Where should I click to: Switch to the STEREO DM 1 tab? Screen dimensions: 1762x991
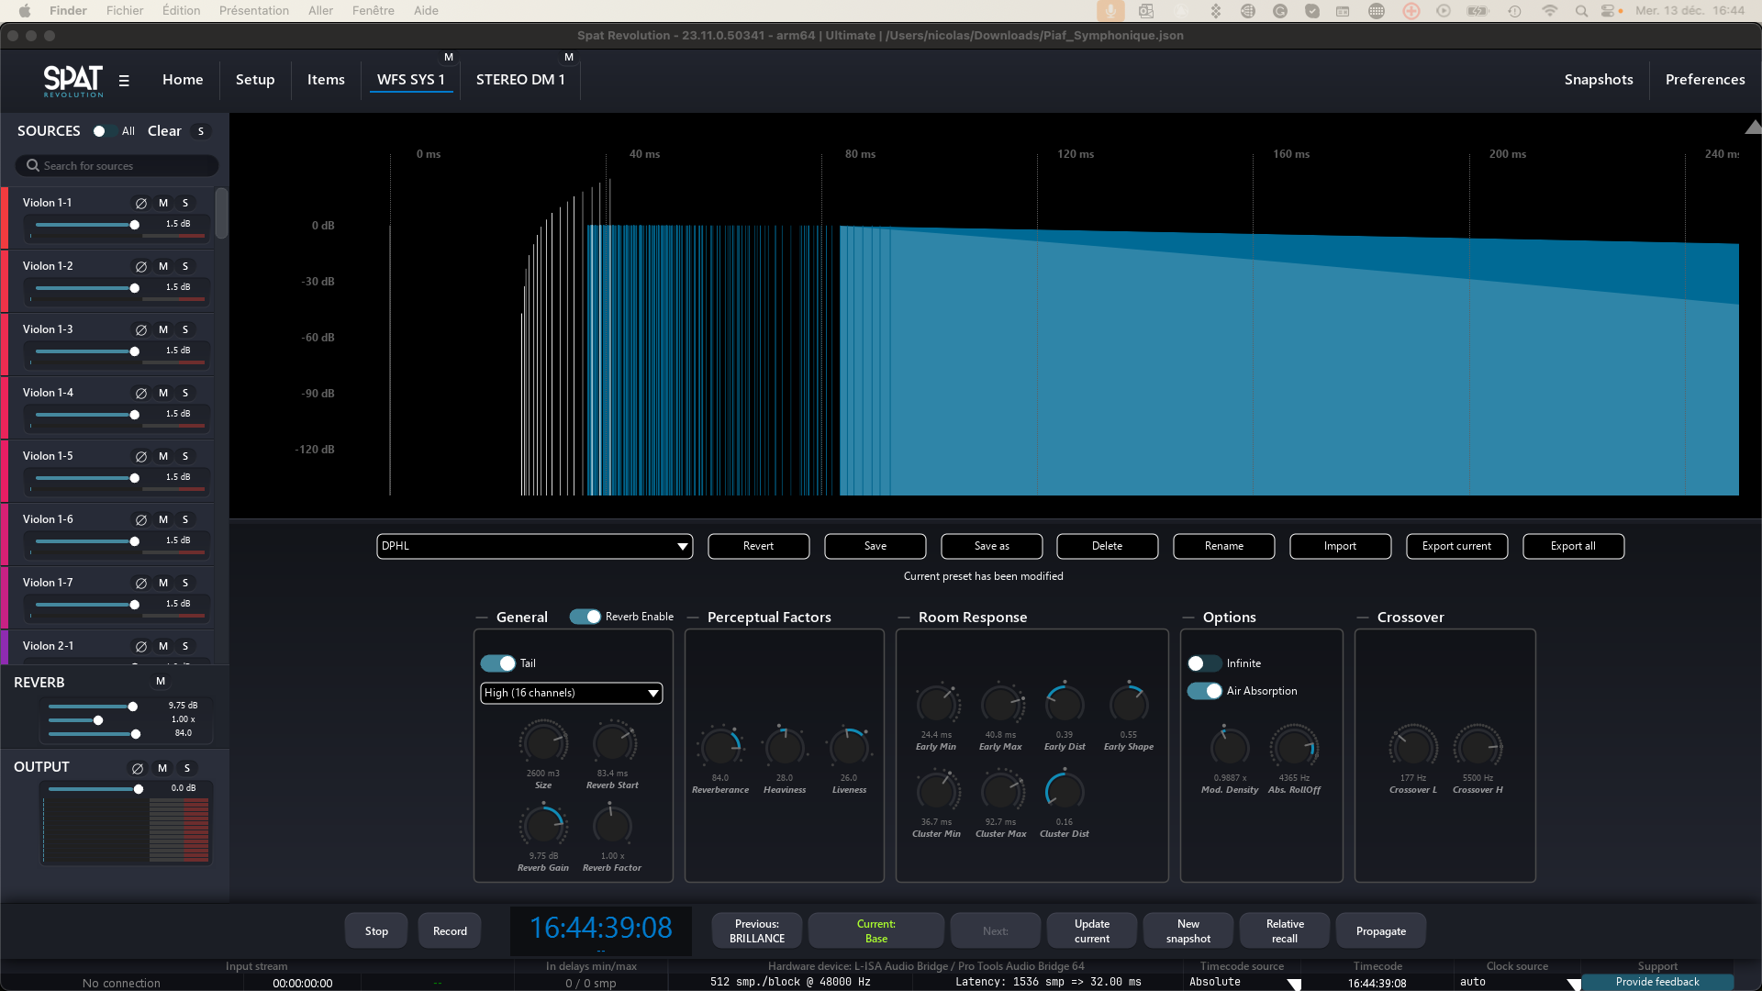coord(520,80)
